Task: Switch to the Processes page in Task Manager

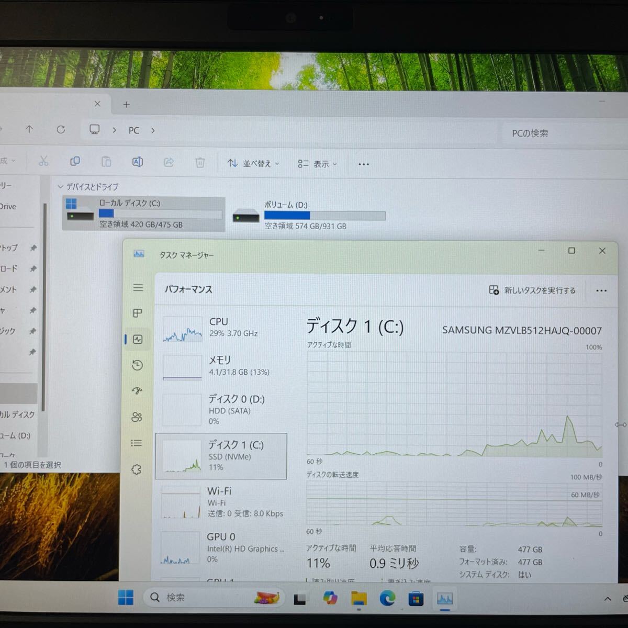Action: 138,313
